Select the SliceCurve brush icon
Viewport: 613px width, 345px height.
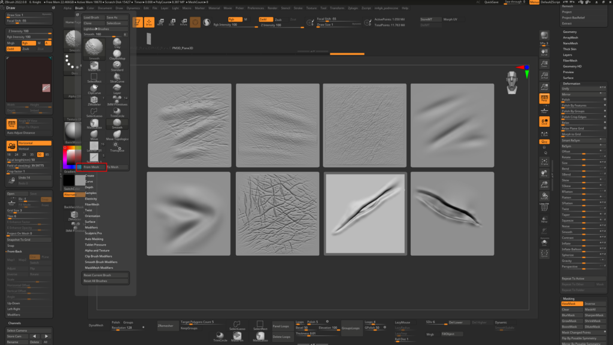point(117,75)
